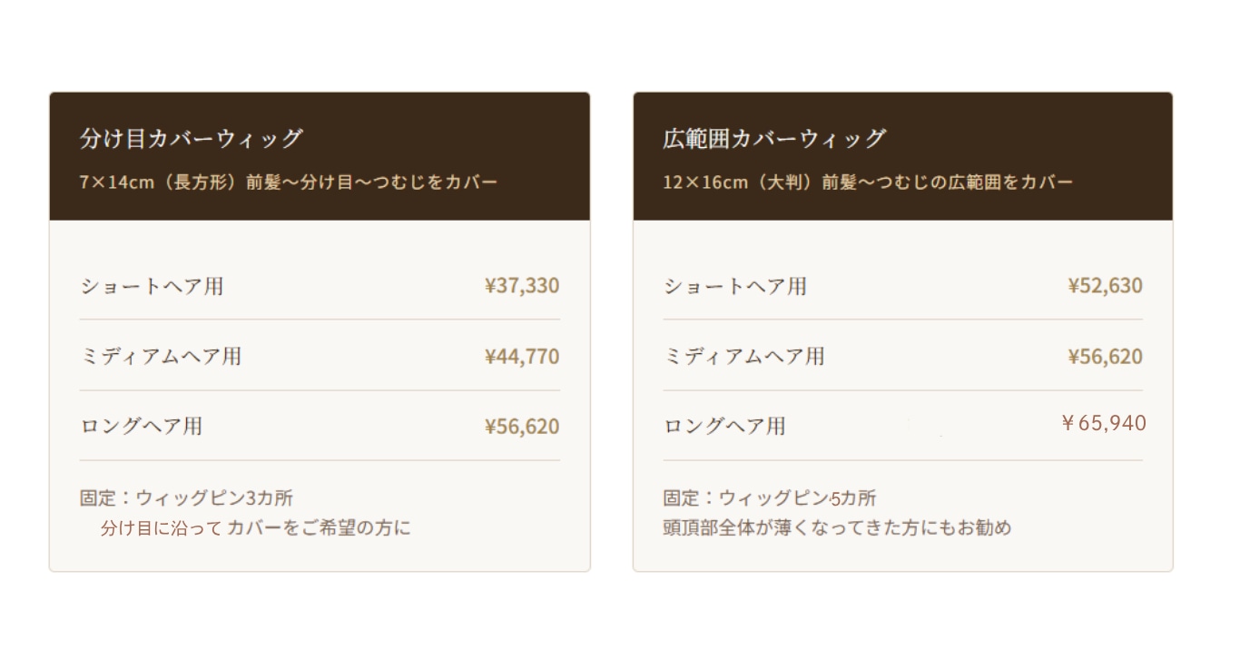Viewport: 1240px width, 669px height.
Task: Click ロングヘア用 in the right card
Action: pos(723,427)
